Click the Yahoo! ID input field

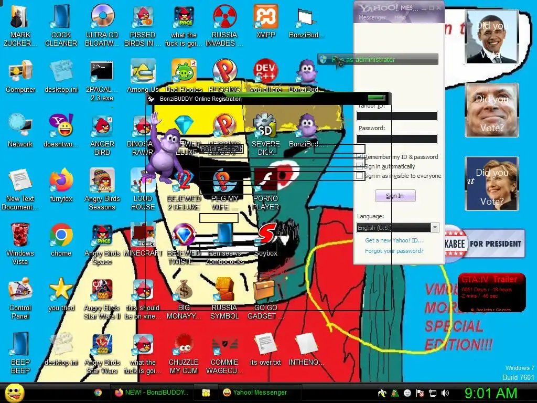pyautogui.click(x=397, y=116)
